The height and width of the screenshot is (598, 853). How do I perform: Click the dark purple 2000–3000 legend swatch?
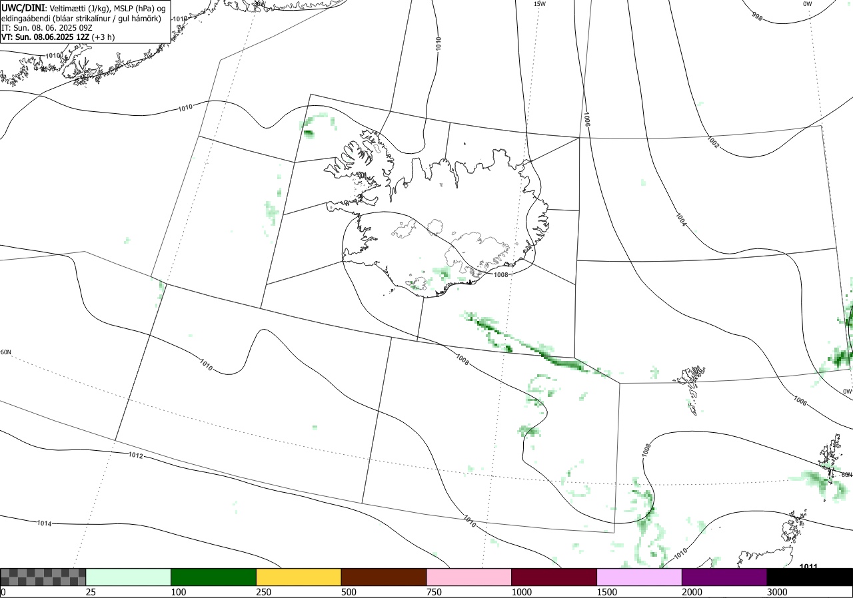[724, 577]
